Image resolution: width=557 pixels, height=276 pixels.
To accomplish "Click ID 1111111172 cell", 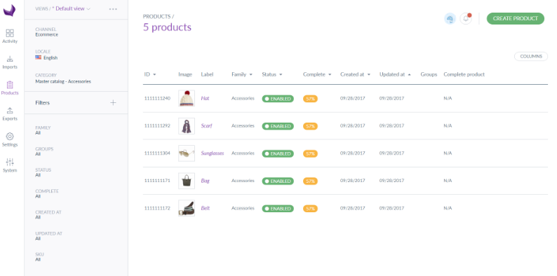I will (x=157, y=208).
